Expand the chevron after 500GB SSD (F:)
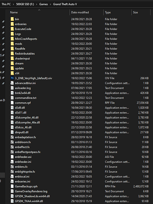The width and height of the screenshot is (153, 204). click(36, 4)
